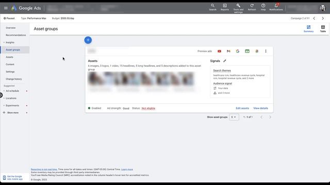330x185 pixels.
Task: Click the Type Performance Max text
Action: click(x=34, y=18)
